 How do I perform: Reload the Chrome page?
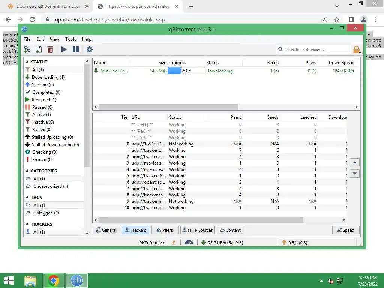(x=32, y=19)
